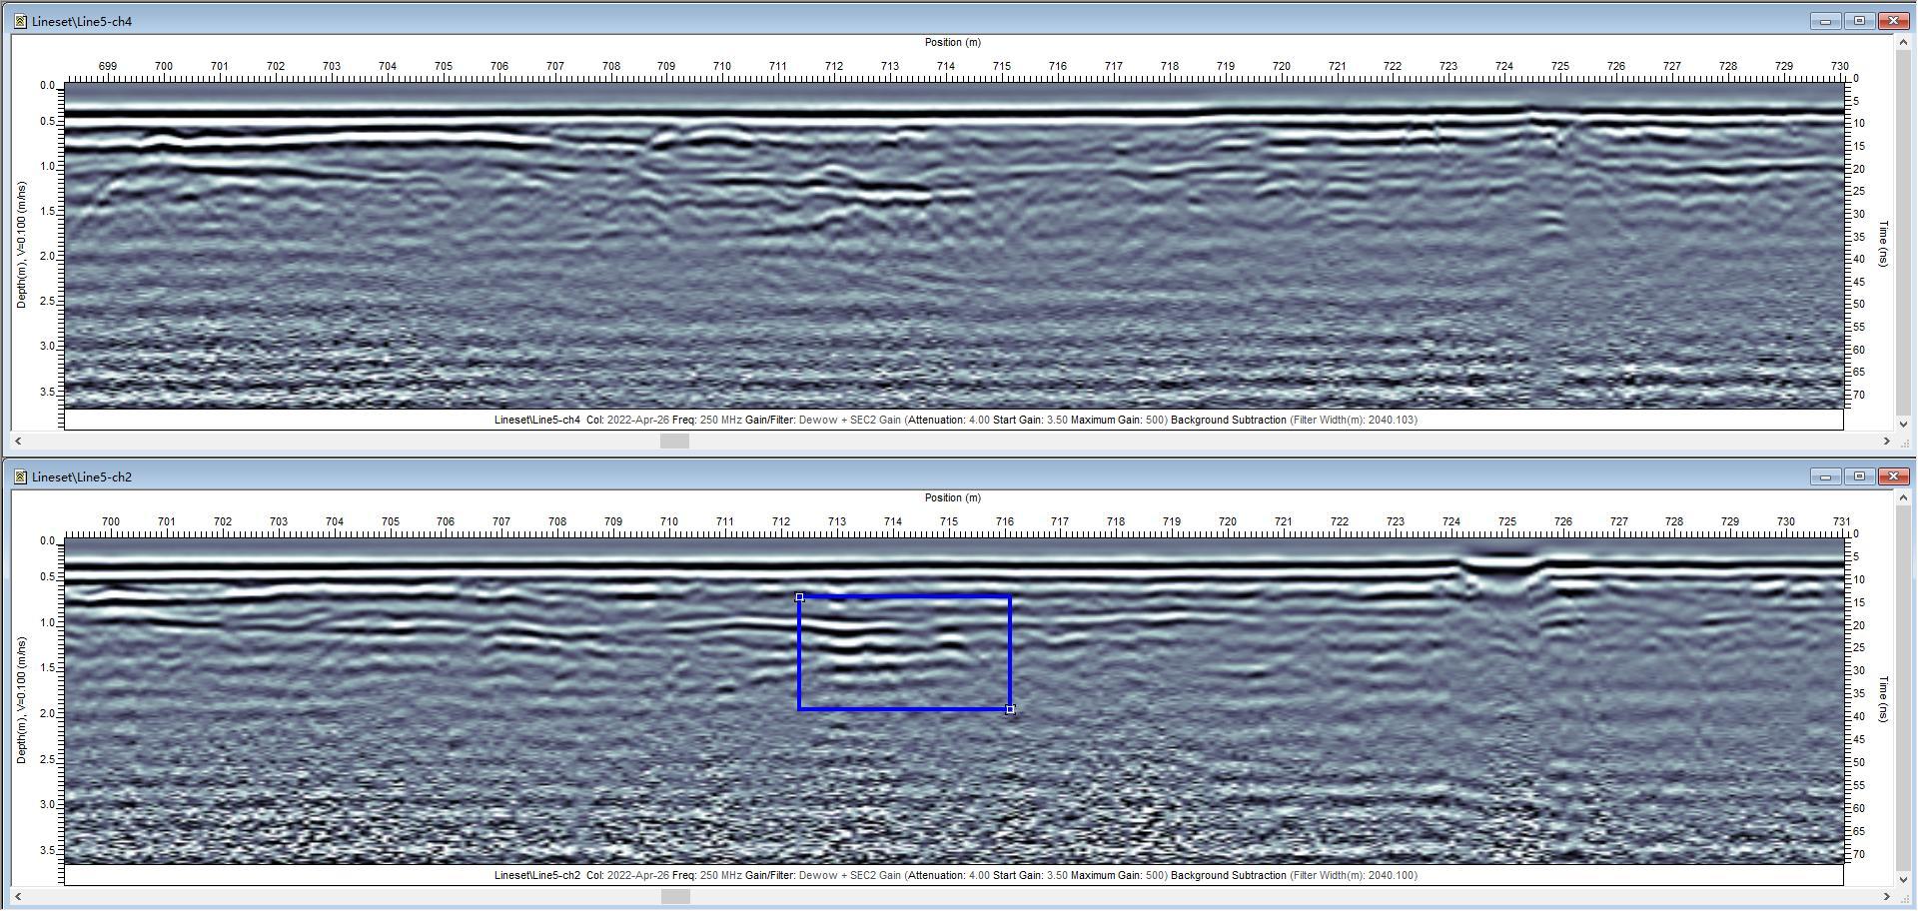
Task: Click position tick 715 in Line5-ch4
Action: (1001, 66)
